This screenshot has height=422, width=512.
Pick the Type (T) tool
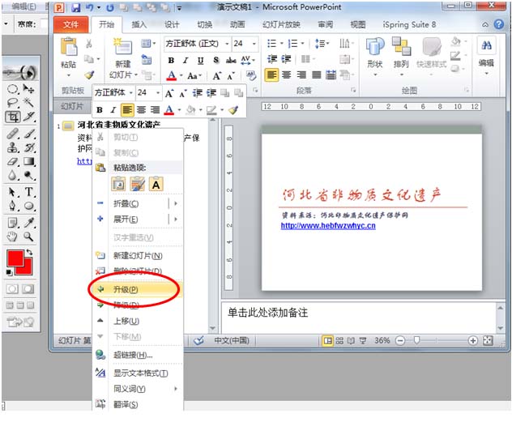click(29, 192)
